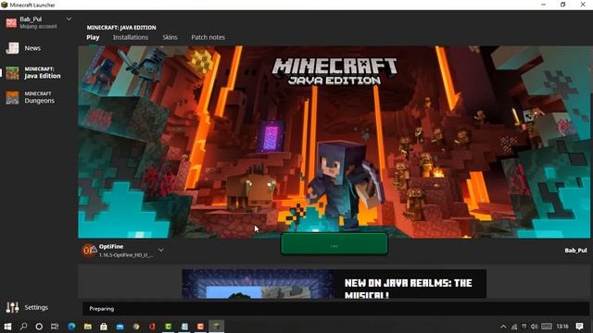
Task: Expand the Bab_Pul account dropdown
Action: coord(69,18)
